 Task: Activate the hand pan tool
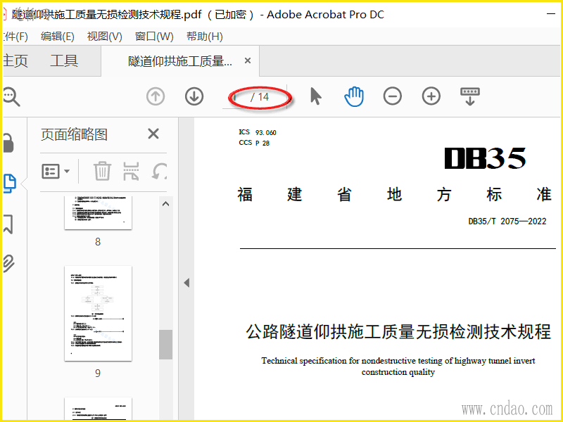tap(354, 96)
